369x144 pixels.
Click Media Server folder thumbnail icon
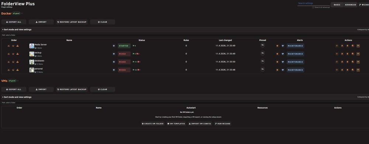tap(32, 46)
